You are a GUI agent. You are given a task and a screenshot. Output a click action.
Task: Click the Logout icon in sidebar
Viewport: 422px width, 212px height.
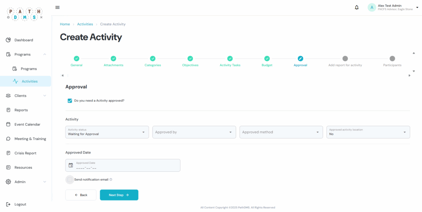click(8, 204)
